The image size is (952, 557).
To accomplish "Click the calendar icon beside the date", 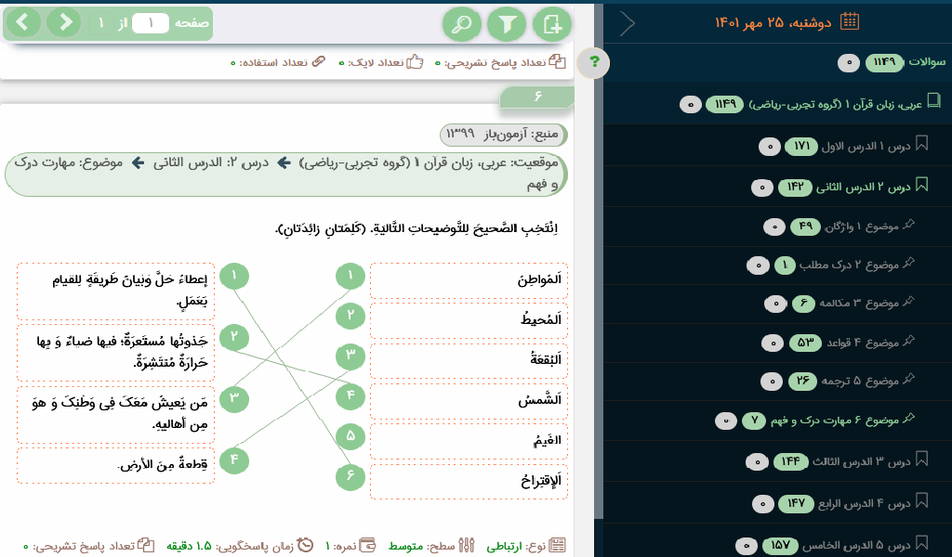I will coord(850,22).
